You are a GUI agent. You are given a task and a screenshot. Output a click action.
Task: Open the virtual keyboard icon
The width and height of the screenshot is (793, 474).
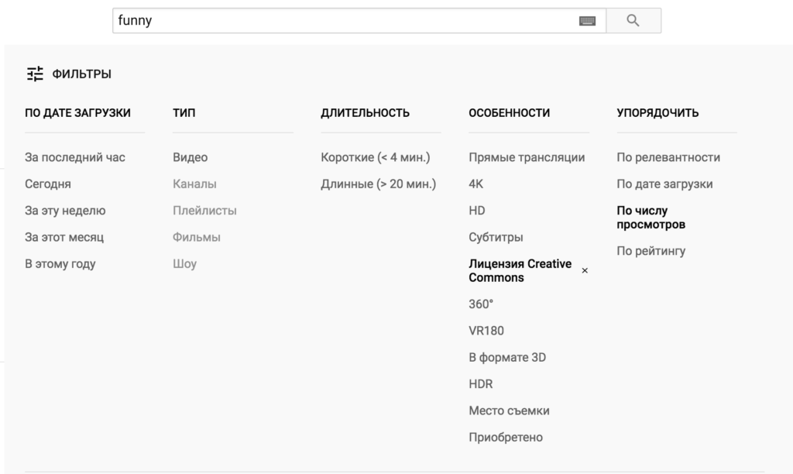588,22
